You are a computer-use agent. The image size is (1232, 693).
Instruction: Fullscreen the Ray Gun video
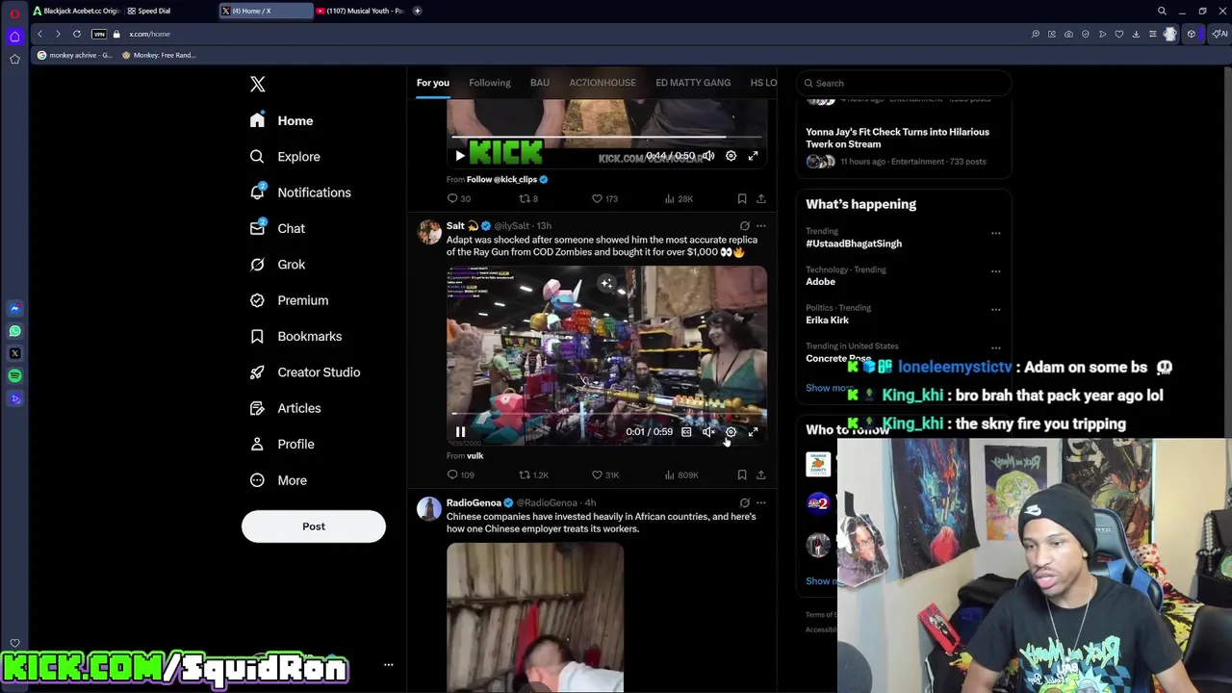tap(753, 432)
